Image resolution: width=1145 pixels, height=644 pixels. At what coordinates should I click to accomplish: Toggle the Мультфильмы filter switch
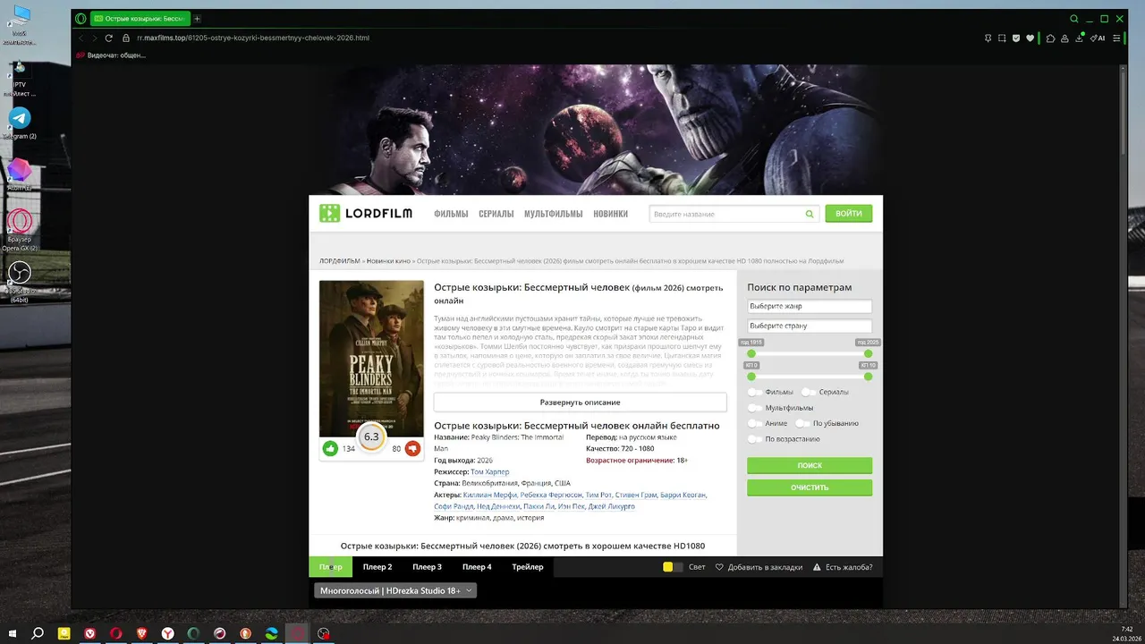click(x=756, y=408)
